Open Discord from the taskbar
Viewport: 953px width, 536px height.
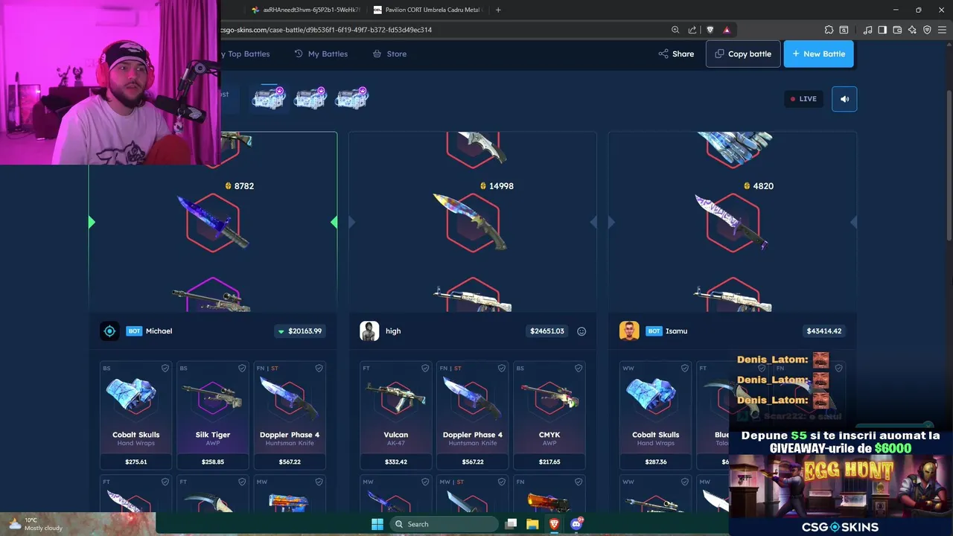coord(576,524)
